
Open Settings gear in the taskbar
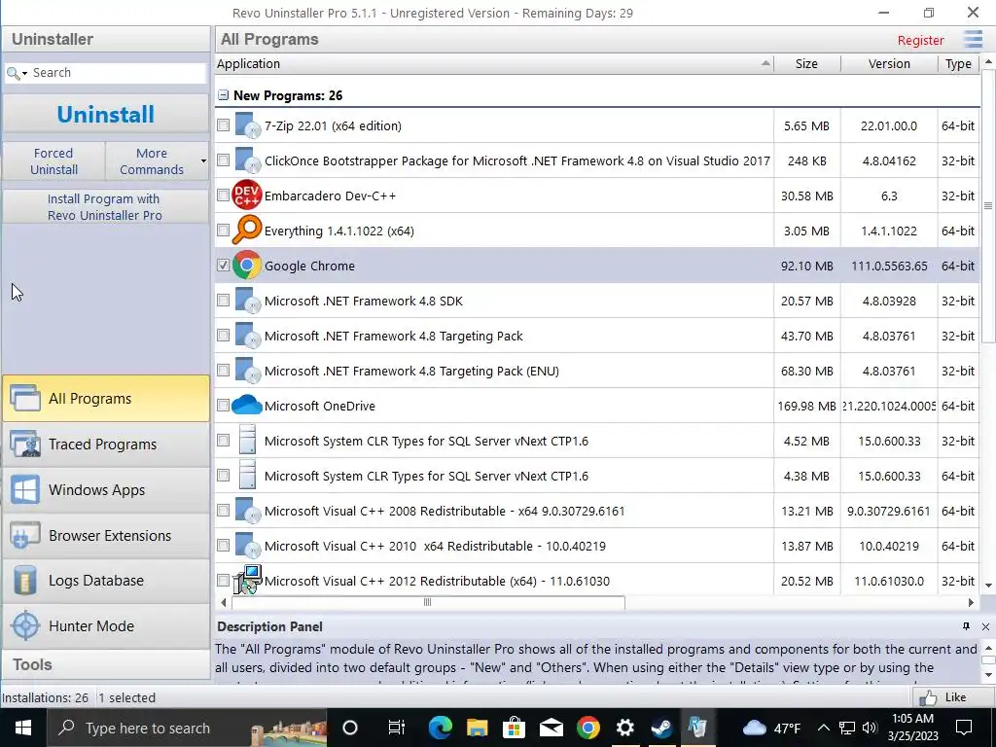[625, 728]
